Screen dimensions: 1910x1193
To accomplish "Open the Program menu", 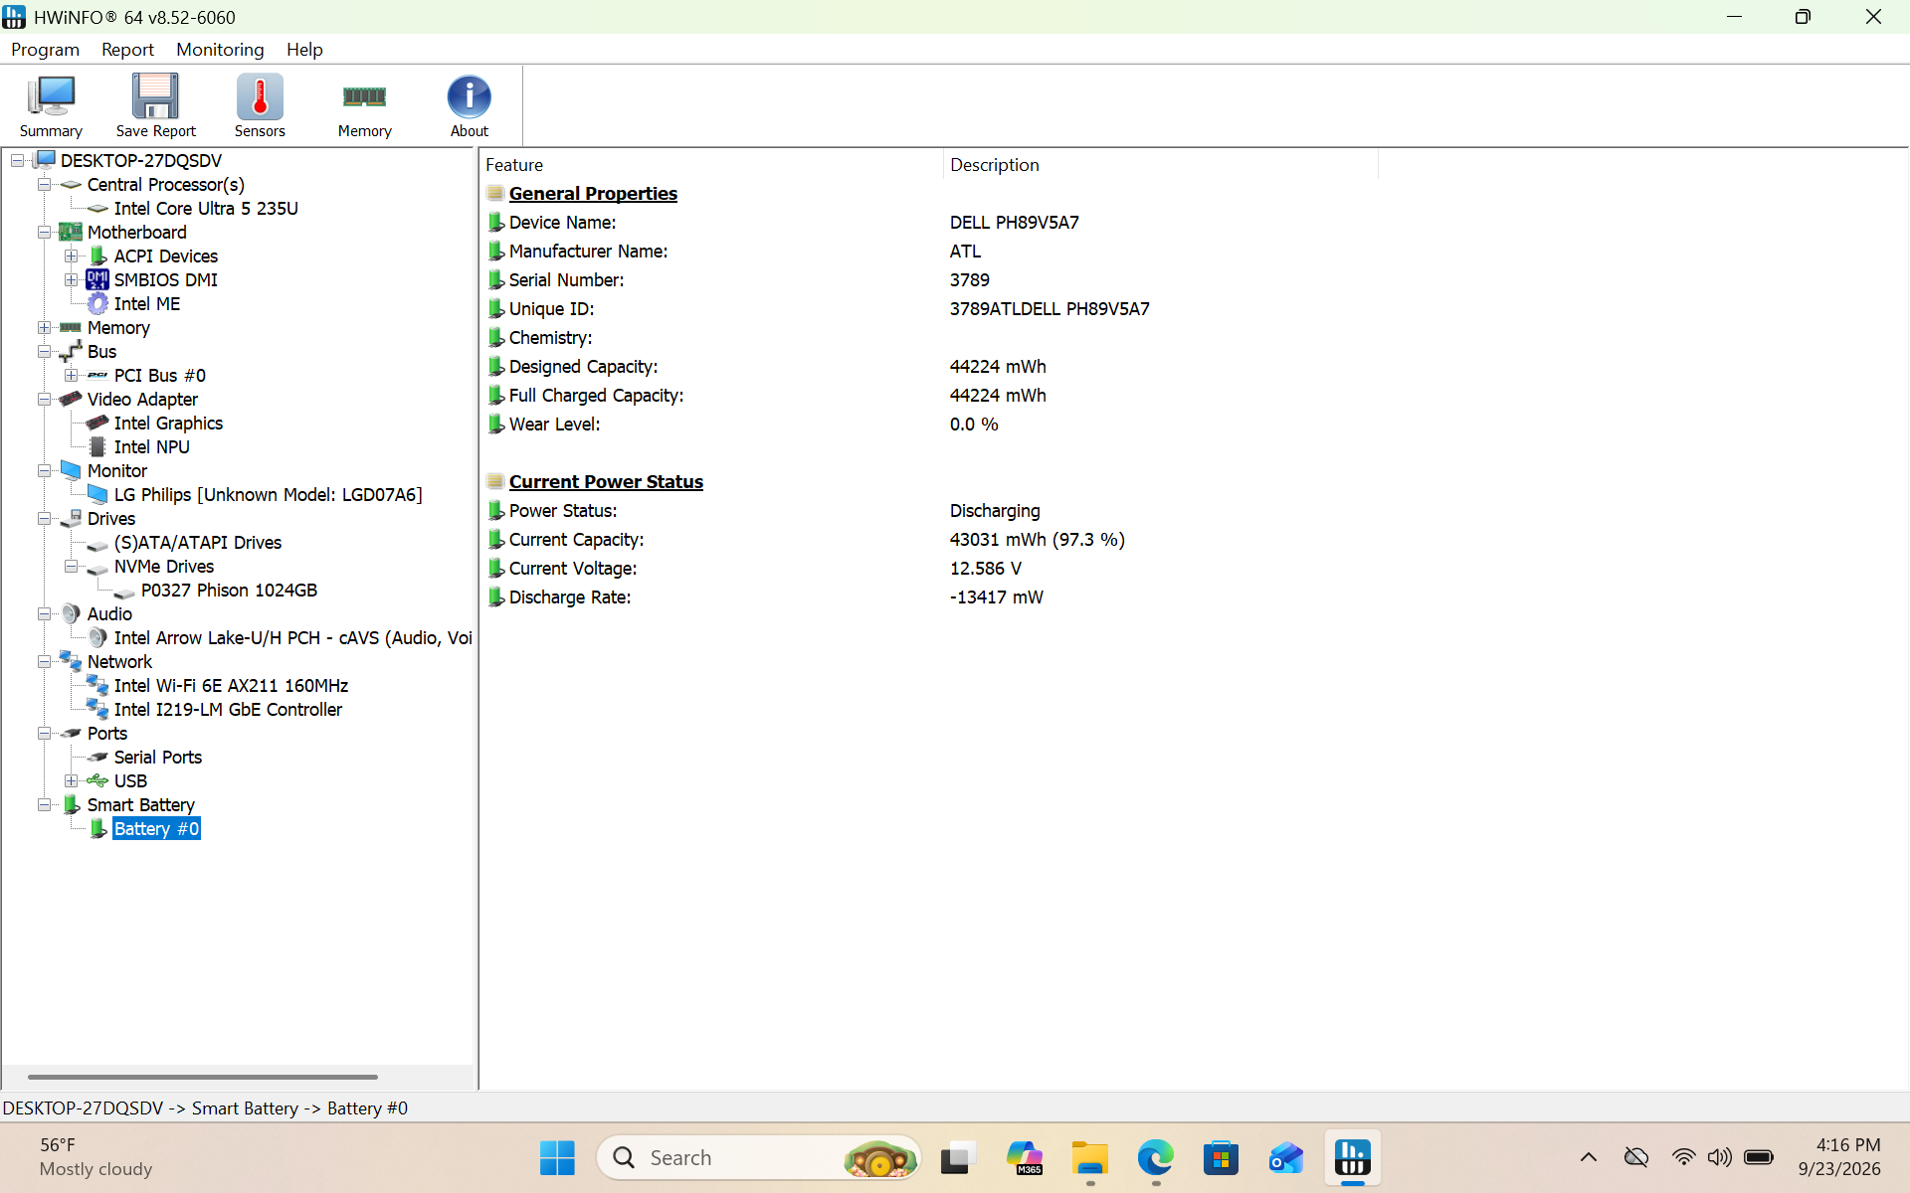I will (x=45, y=50).
